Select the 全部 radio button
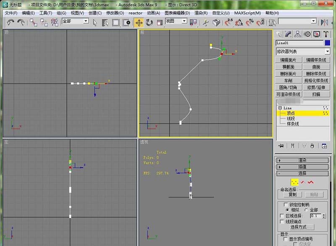336x246 pixels. (306, 210)
